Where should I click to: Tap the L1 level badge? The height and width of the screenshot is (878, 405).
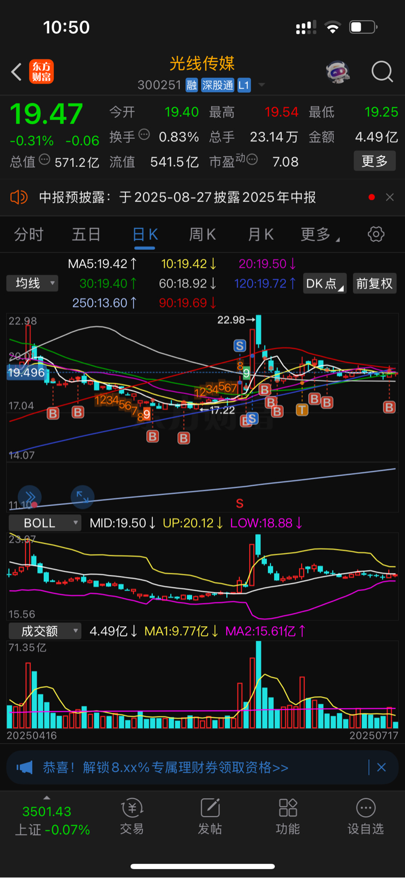(x=244, y=86)
